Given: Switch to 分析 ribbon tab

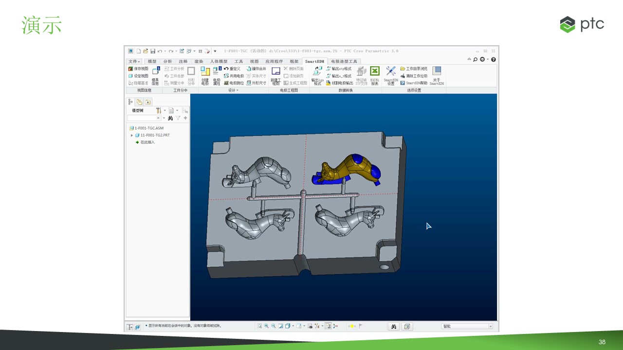Looking at the screenshot, I should [x=167, y=62].
